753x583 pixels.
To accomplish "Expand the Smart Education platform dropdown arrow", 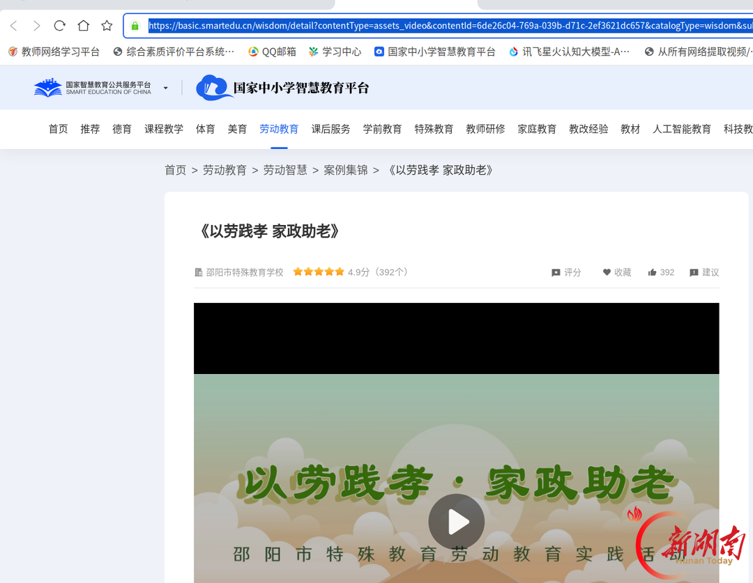I will [x=166, y=88].
